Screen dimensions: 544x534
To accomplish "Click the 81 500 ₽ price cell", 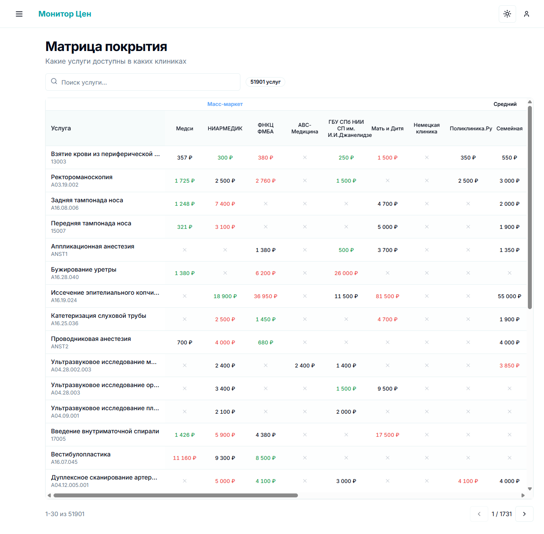I will click(387, 296).
